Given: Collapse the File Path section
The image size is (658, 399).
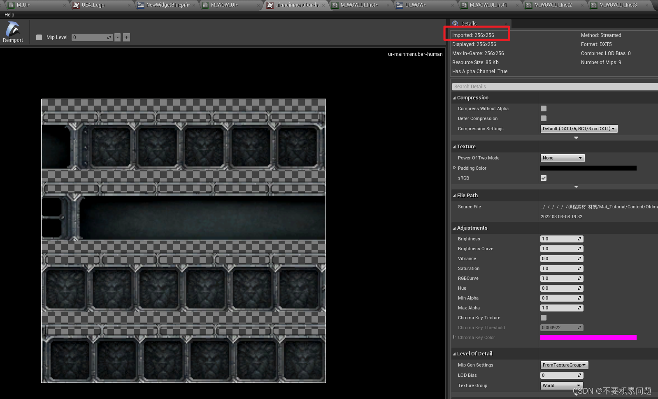Looking at the screenshot, I should [x=454, y=196].
